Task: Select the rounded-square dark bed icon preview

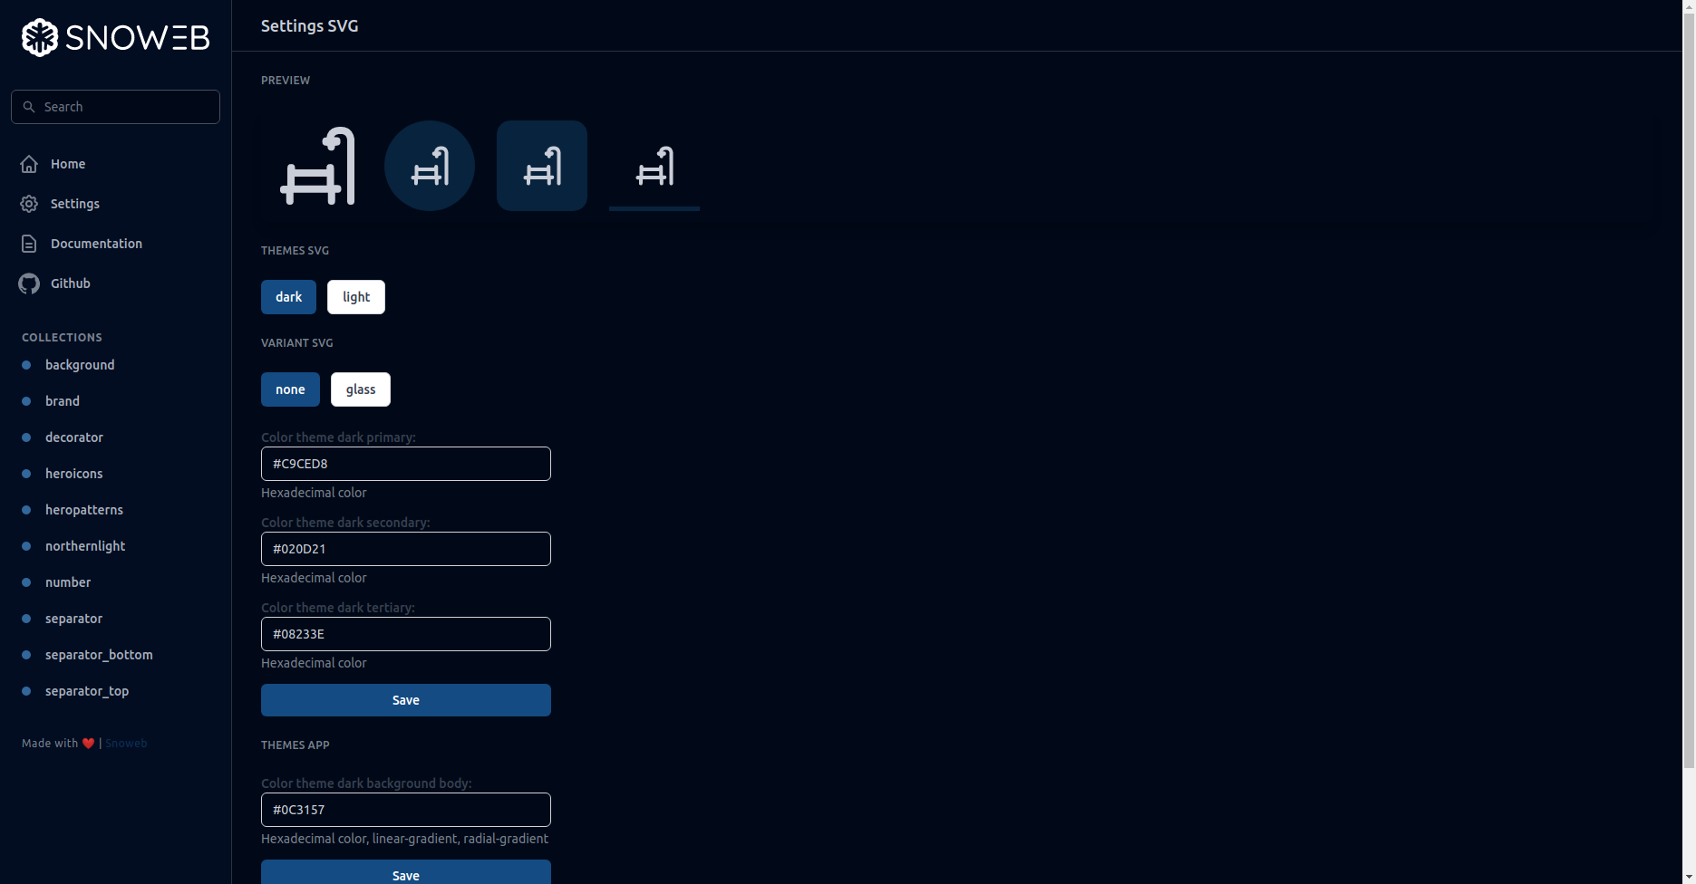Action: [x=541, y=166]
